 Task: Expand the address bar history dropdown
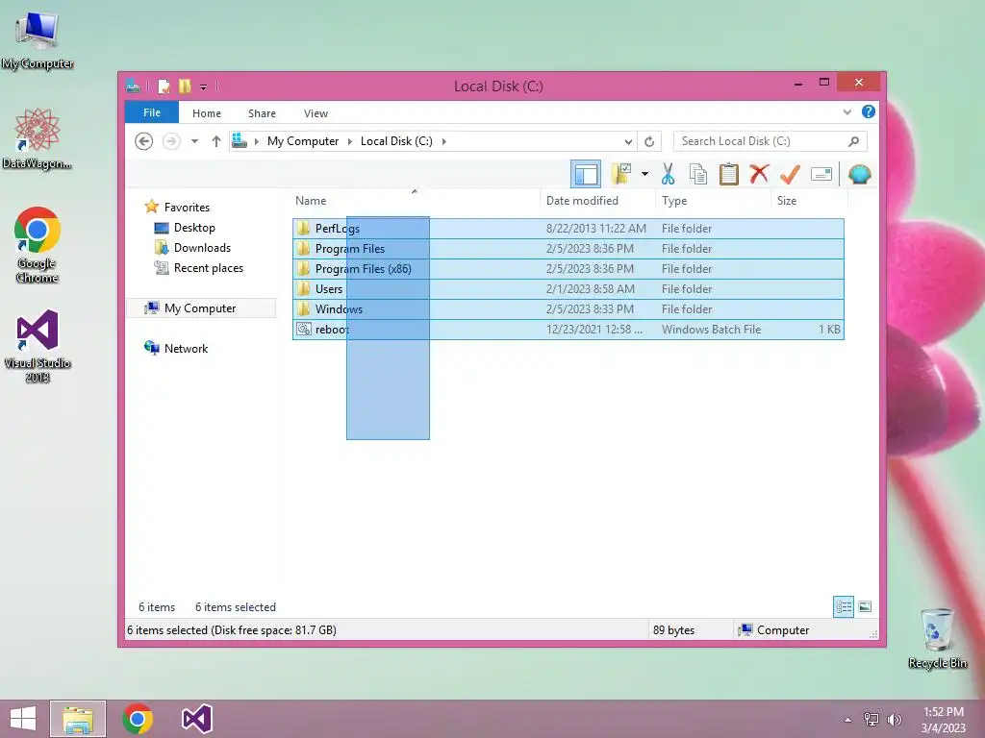(627, 141)
